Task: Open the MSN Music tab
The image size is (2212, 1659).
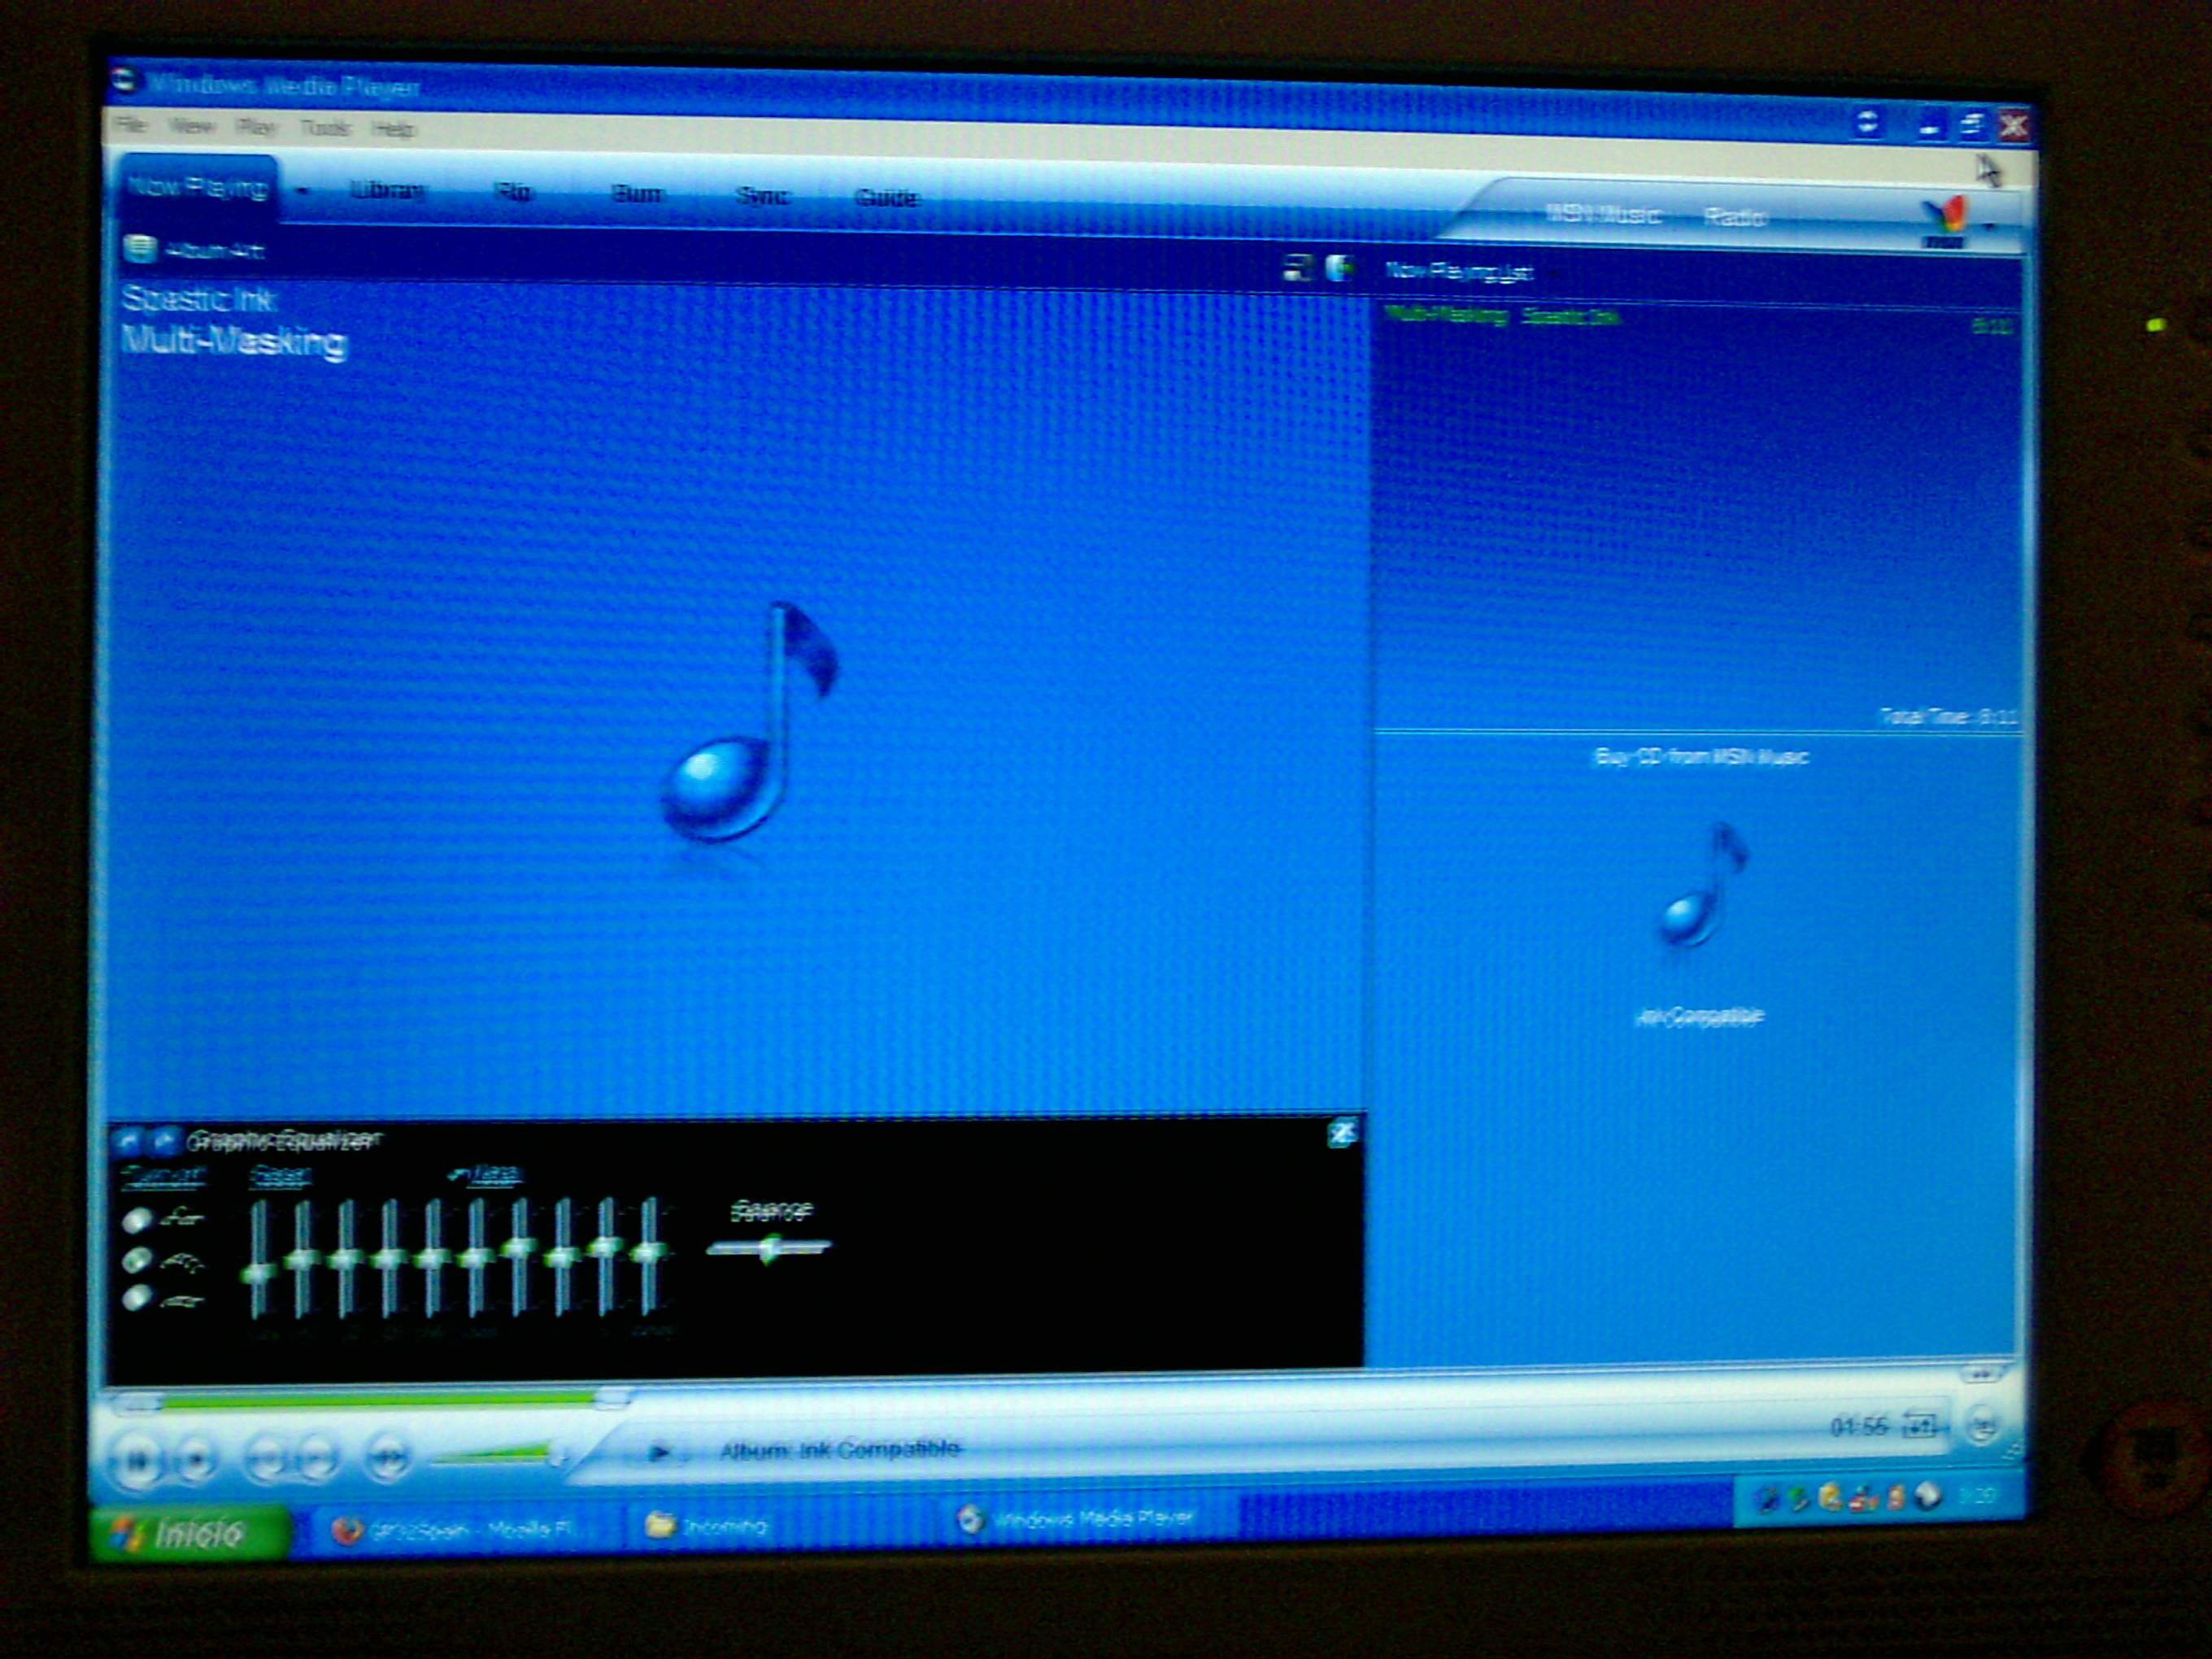Action: point(1603,213)
